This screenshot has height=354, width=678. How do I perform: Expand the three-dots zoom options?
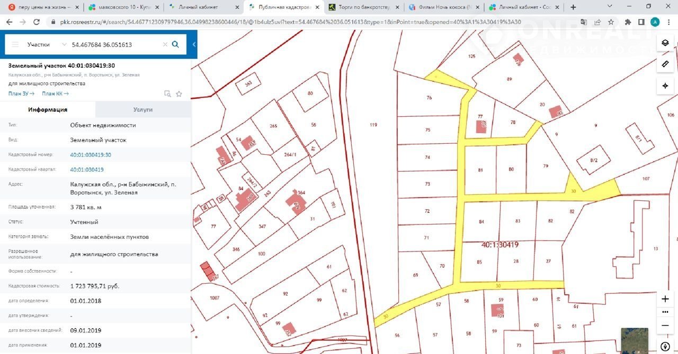tap(665, 312)
